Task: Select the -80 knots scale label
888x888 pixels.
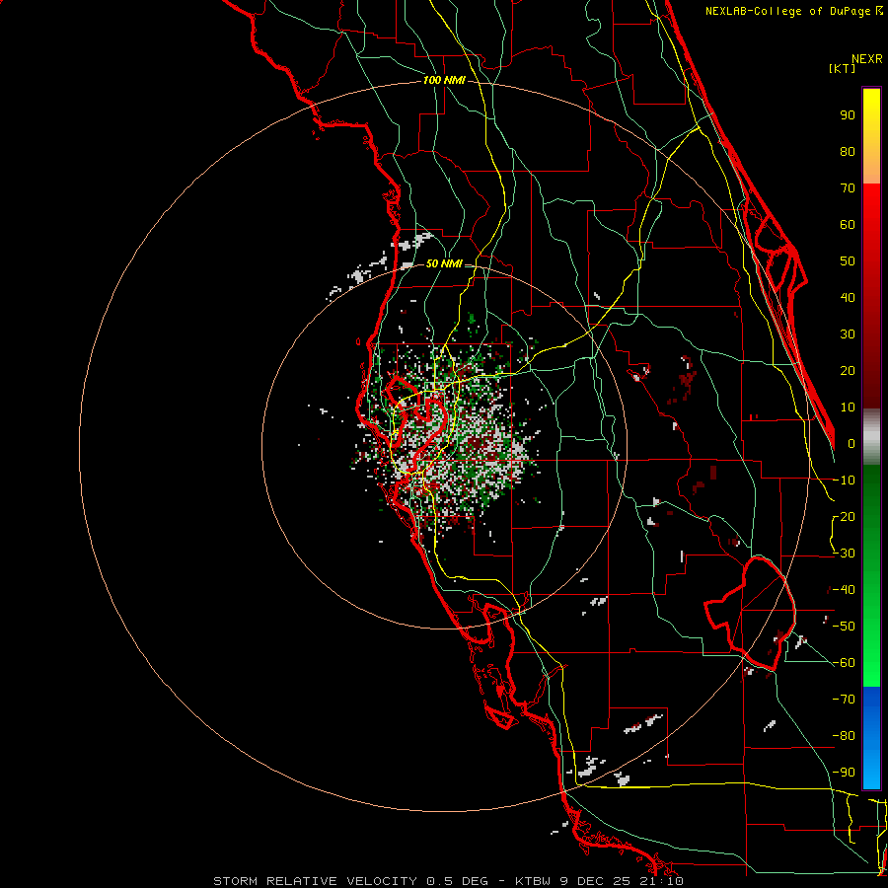Action: (844, 736)
